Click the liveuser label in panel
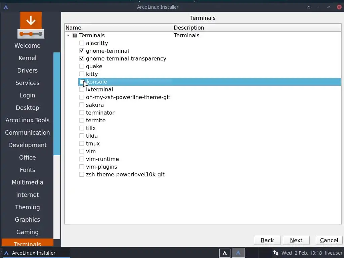344x258 pixels. tap(334, 253)
